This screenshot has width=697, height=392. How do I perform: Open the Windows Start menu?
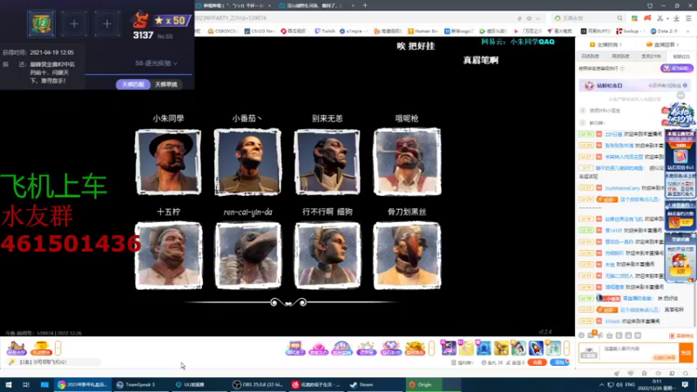point(9,384)
